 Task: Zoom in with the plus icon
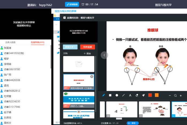tap(181, 95)
